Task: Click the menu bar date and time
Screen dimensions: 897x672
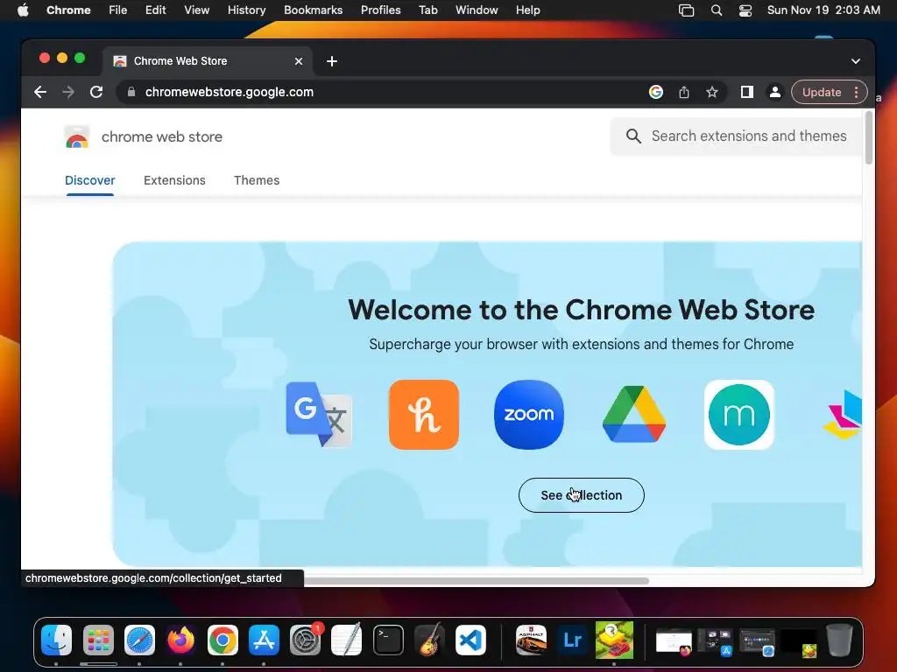Action: (x=823, y=10)
